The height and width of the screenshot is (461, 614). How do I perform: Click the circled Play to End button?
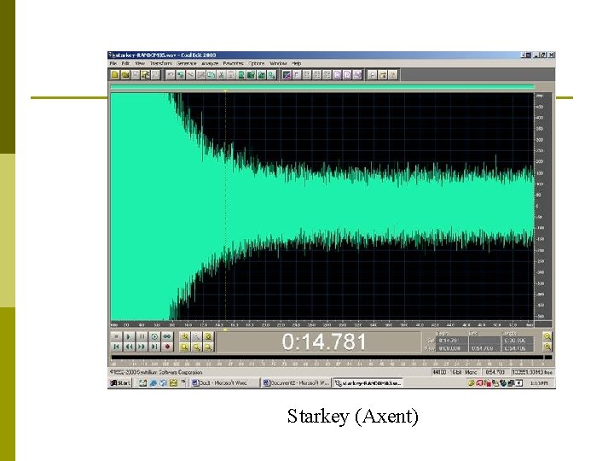154,336
